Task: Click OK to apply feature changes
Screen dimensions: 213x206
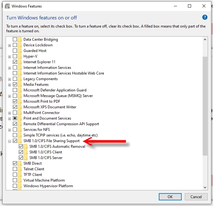Action: click(170, 197)
